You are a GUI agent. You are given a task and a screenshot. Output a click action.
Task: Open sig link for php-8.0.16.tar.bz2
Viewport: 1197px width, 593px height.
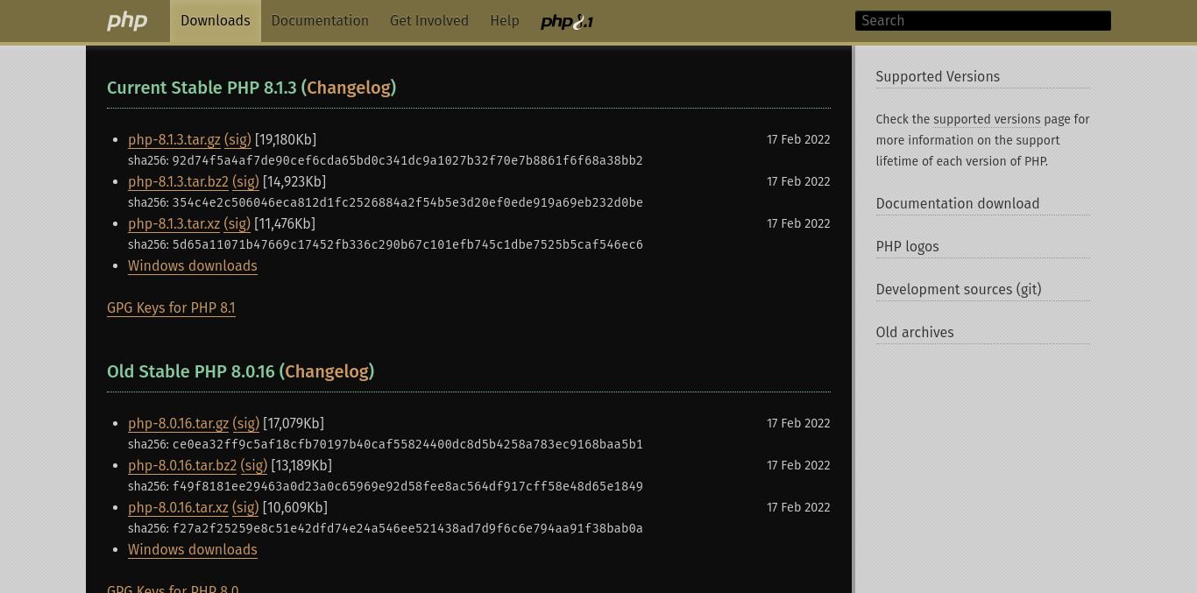click(x=254, y=466)
